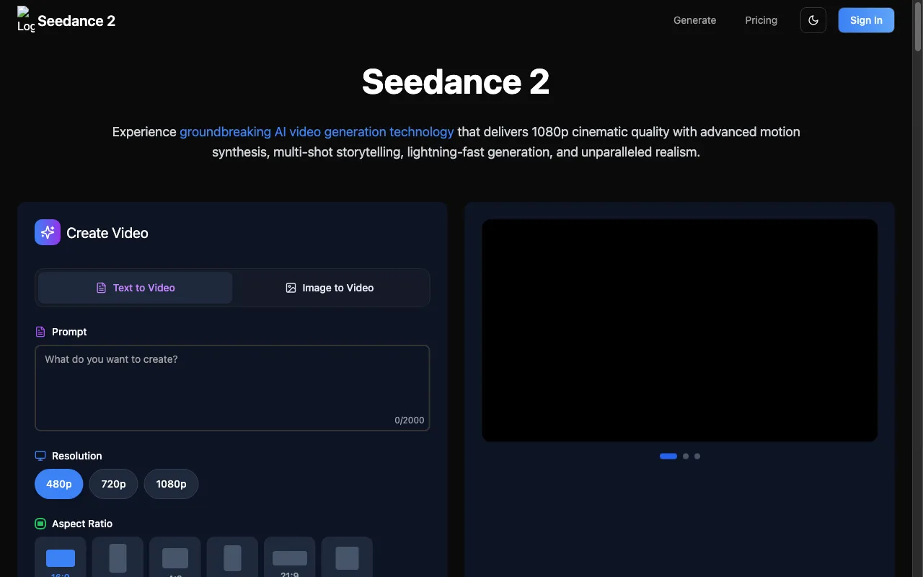Click the green Aspect Ratio icon

(x=40, y=524)
